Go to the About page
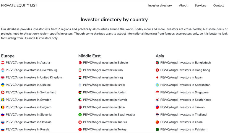The image size is (229, 133). coord(183,6)
